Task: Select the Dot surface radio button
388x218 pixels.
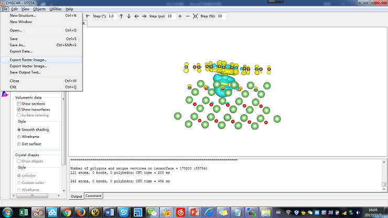Action: [x=19, y=144]
